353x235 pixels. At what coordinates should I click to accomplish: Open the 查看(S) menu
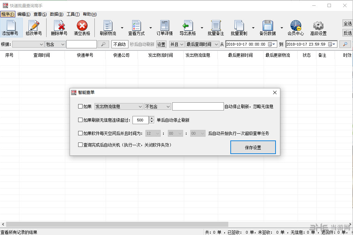click(40, 14)
